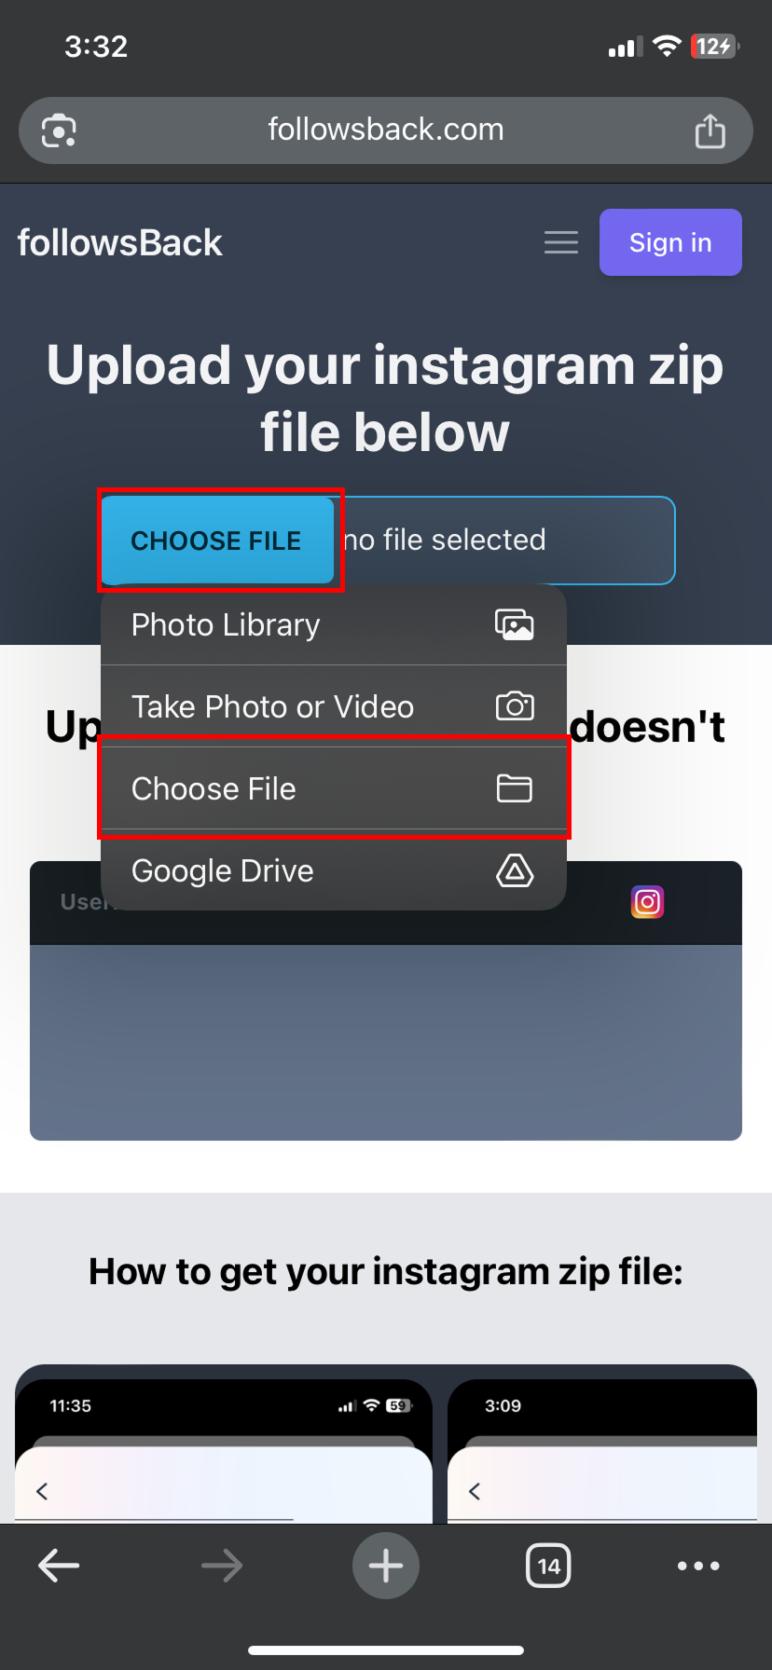Tap the blue CHOOSE FILE button
This screenshot has width=772, height=1670.
pyautogui.click(x=216, y=541)
